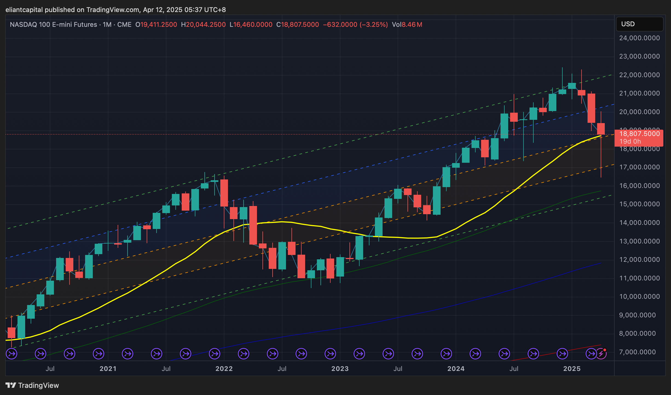671x395 pixels.
Task: Click the rollover icon just left of 2025 gridline
Action: (x=562, y=354)
